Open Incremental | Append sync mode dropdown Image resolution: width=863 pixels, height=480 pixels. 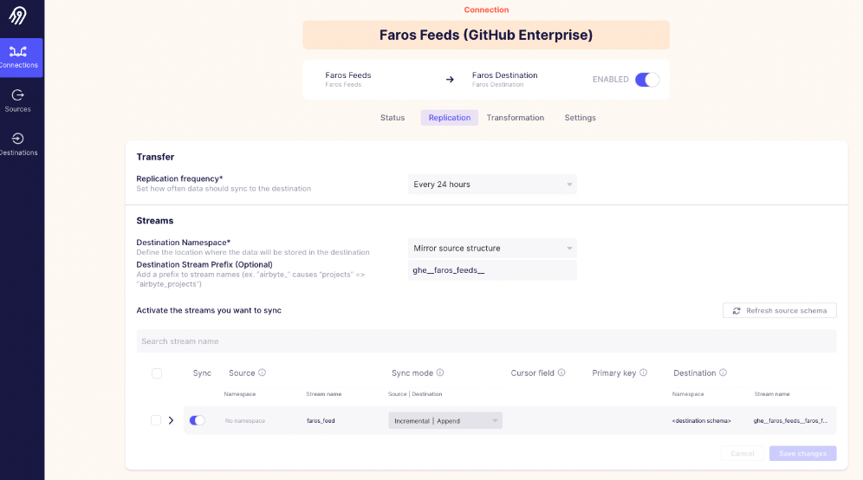click(x=445, y=420)
